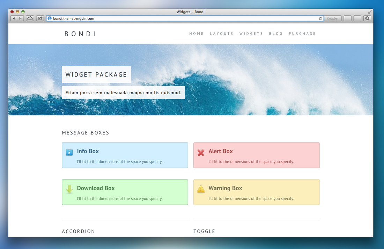Click the 'Etiam porta sem malesuada' tagline
Screen dimensions: 384x249
pyautogui.click(x=123, y=93)
